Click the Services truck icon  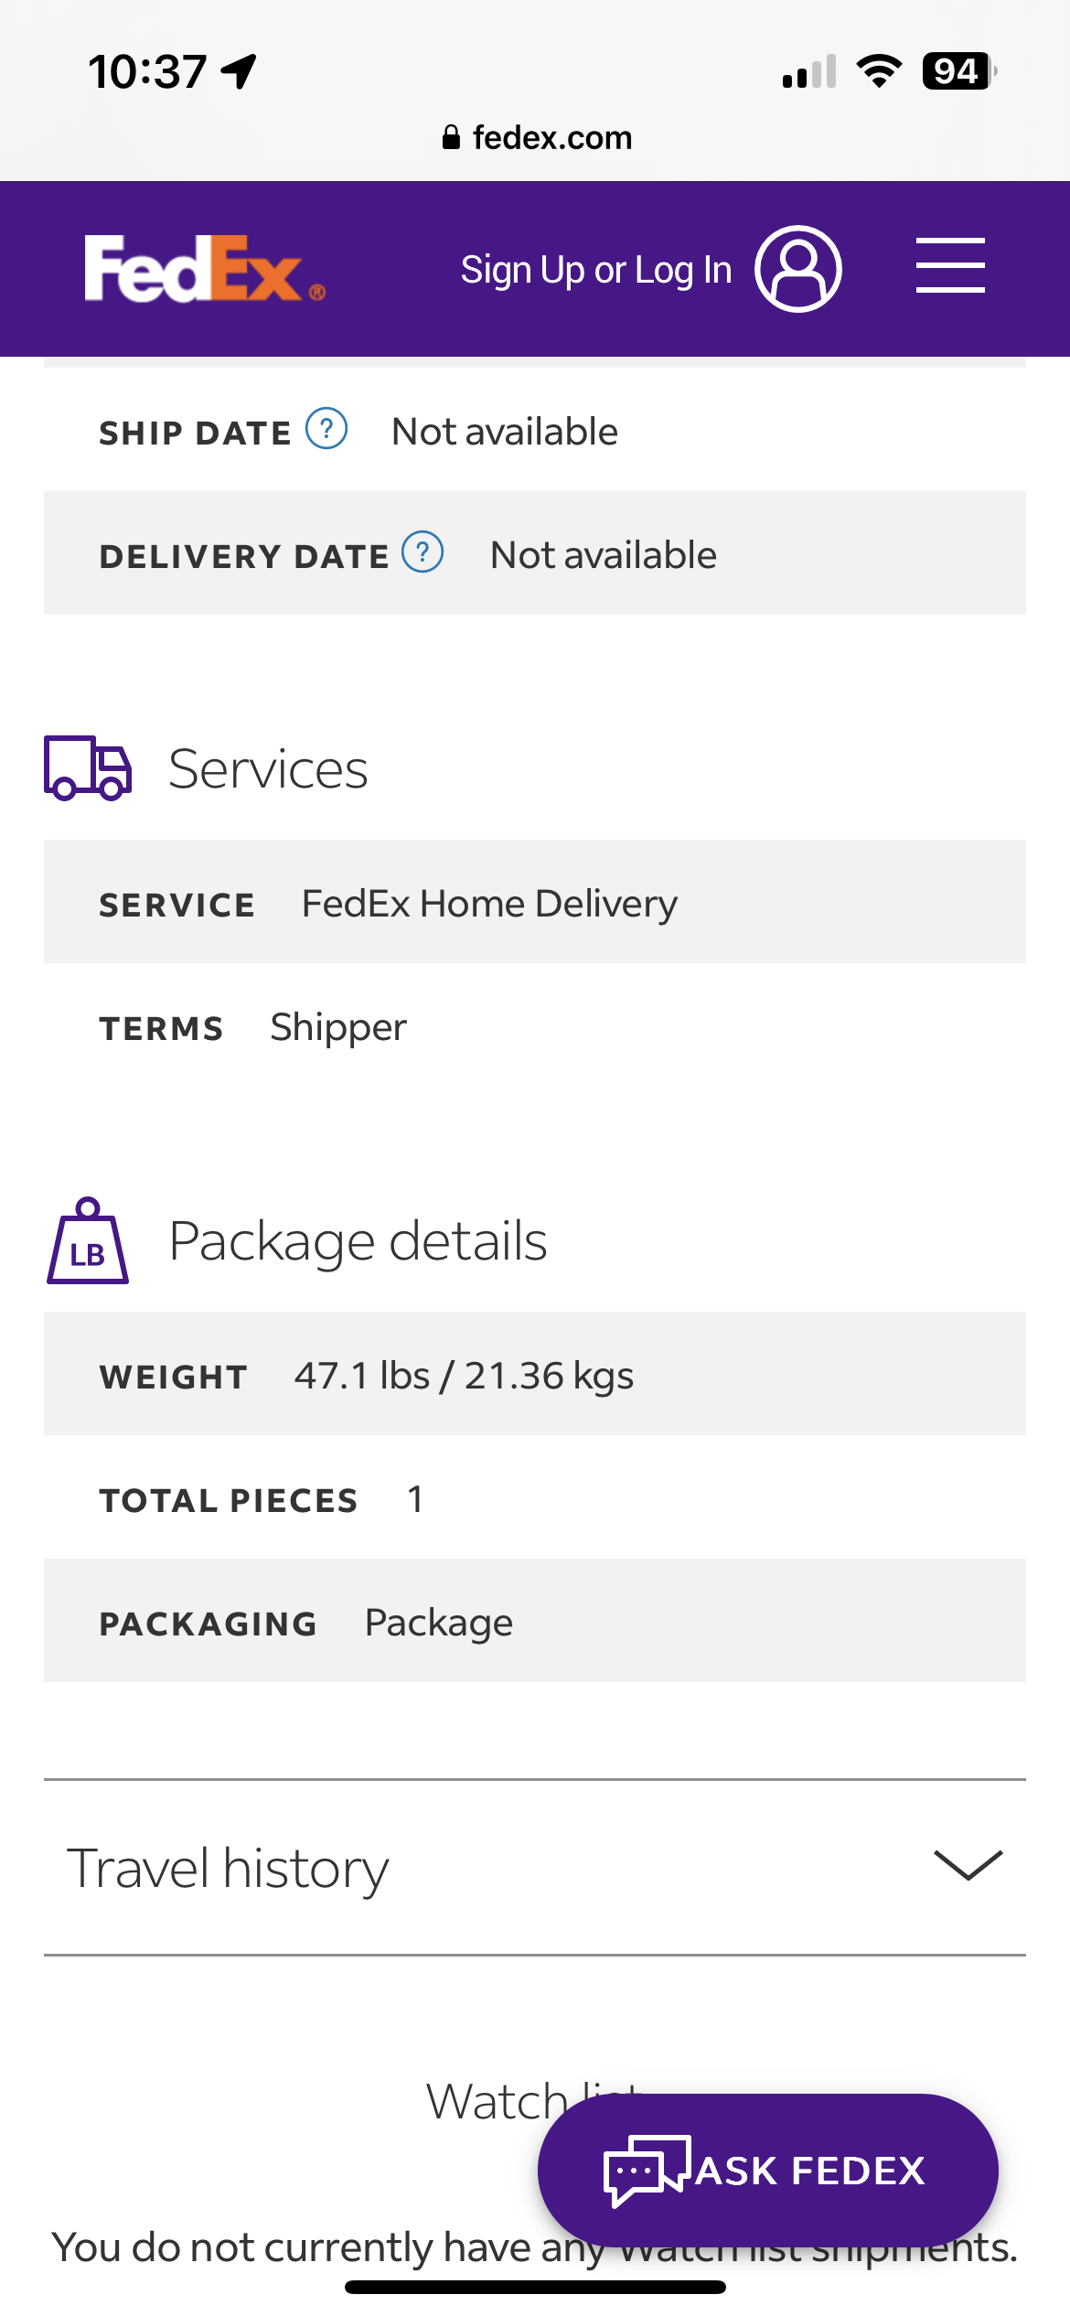tap(88, 768)
